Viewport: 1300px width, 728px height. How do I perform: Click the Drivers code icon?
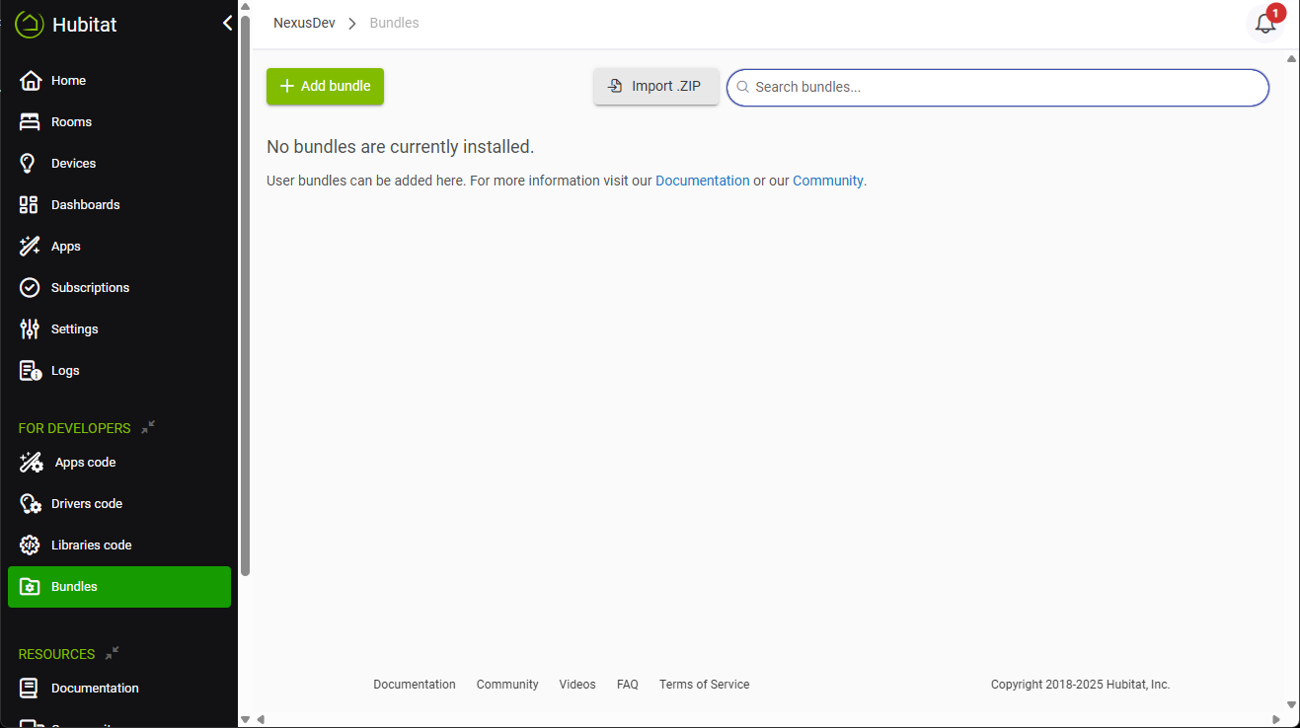[x=31, y=504]
